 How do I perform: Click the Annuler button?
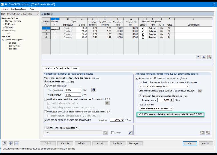[206, 143]
